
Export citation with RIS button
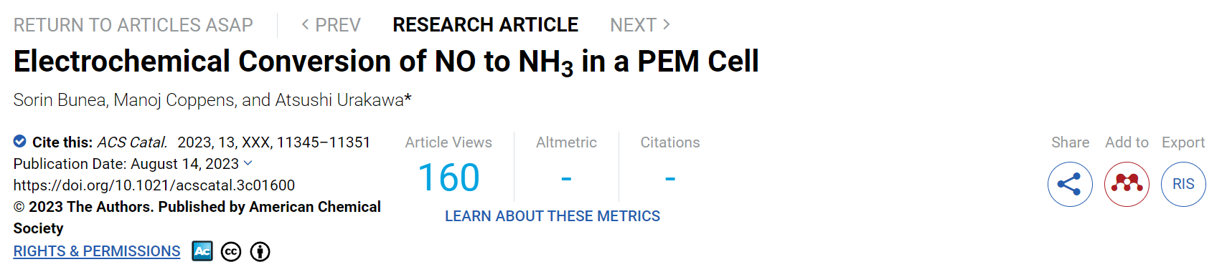1183,184
